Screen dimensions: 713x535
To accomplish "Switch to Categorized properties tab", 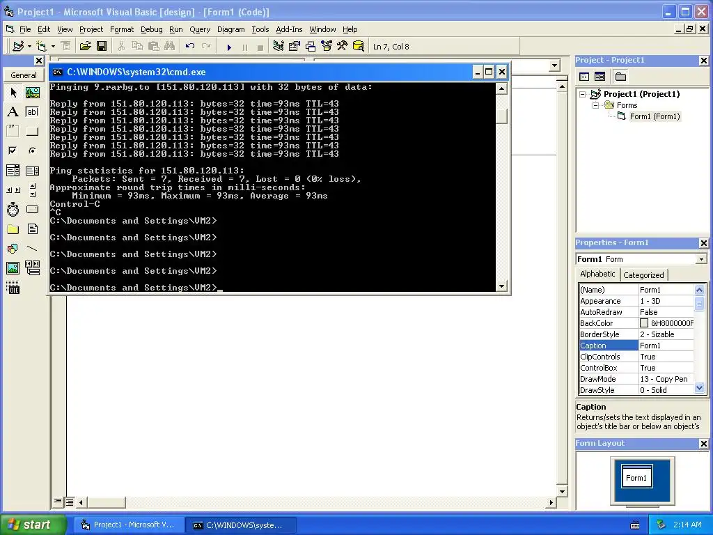I will click(x=643, y=274).
